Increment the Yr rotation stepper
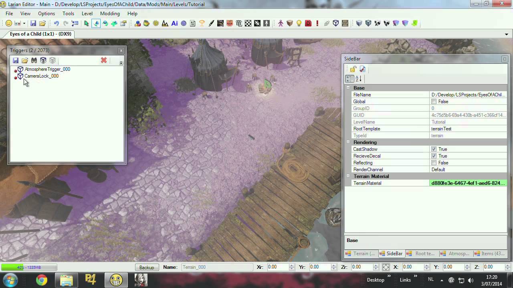 click(x=334, y=265)
